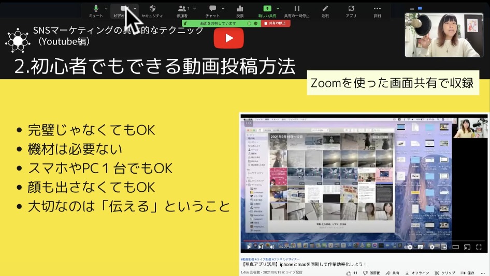
Task: Pause sharing with 共有の一時停止
Action: tap(297, 11)
